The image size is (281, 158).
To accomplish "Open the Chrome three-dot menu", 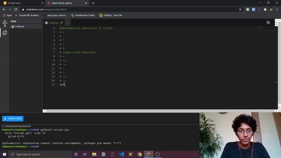I will 277,10.
